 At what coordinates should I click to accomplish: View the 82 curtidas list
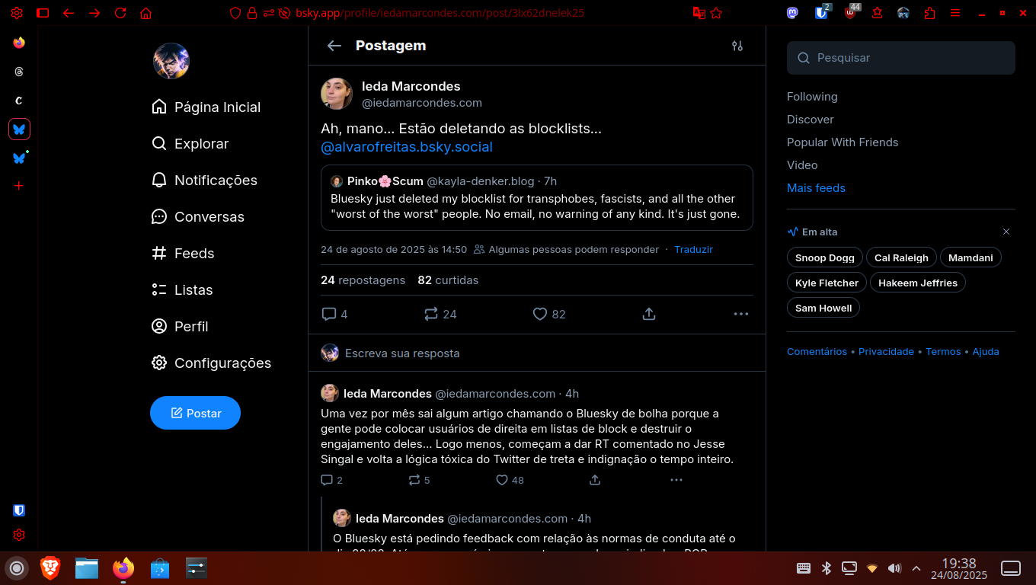coord(448,280)
